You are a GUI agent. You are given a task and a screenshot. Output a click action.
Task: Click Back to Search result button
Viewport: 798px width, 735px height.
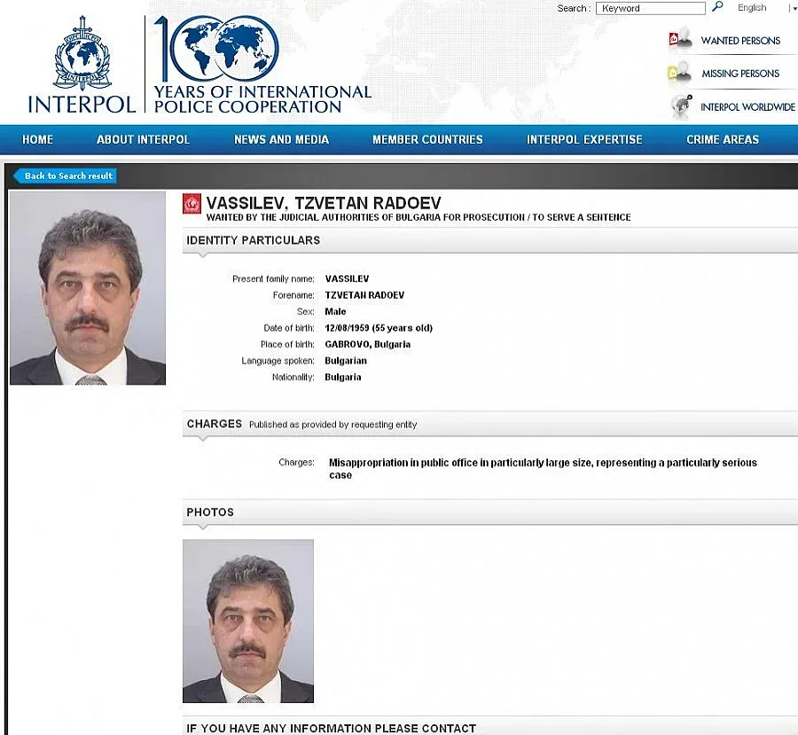67,176
